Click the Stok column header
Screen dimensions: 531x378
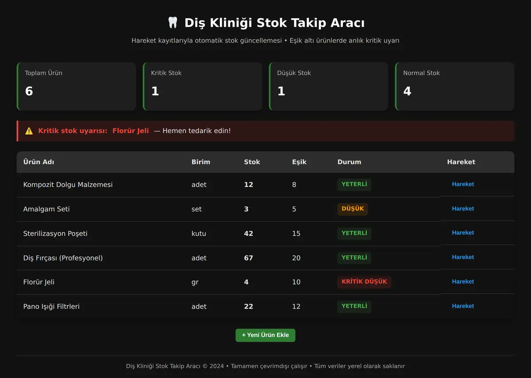pos(252,162)
